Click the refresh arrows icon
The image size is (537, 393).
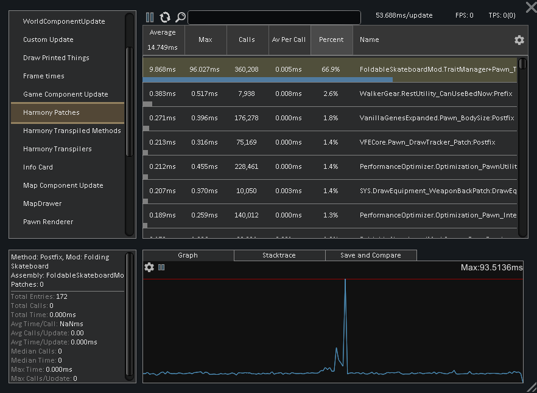tap(165, 17)
